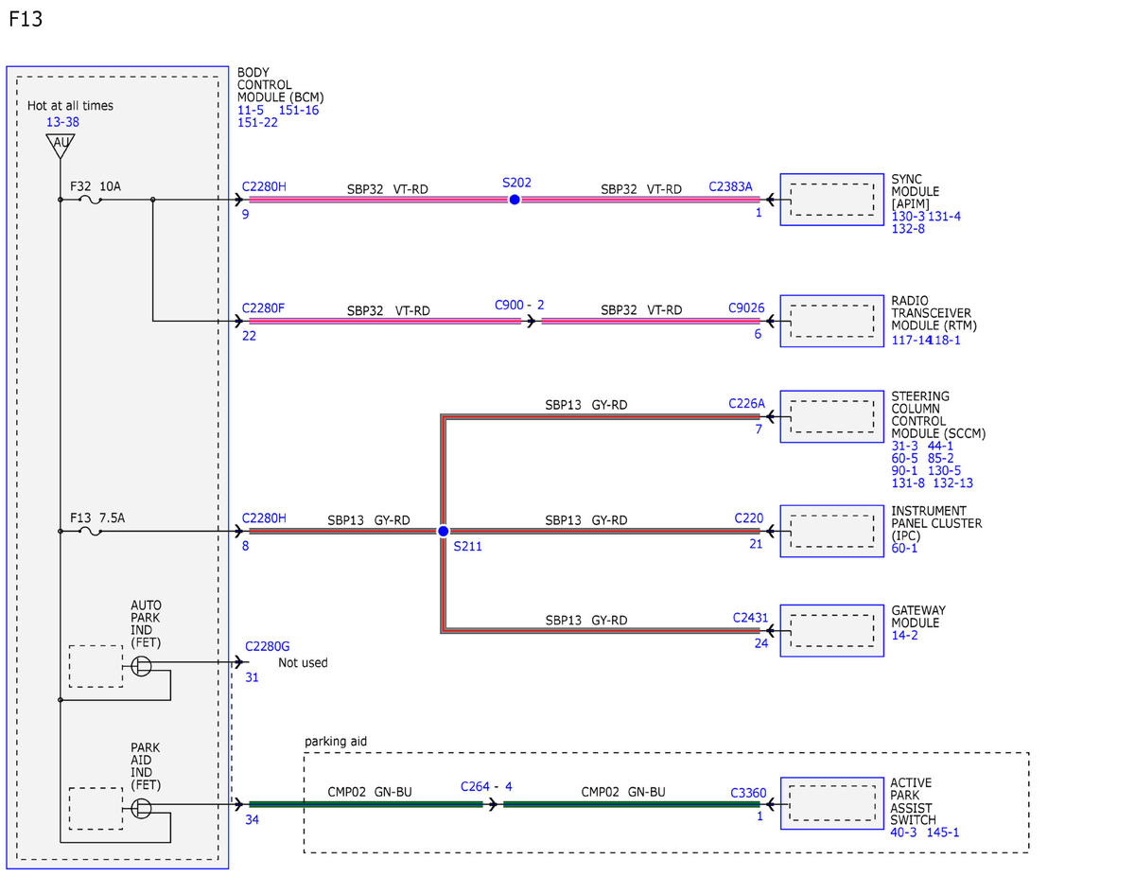Viewport: 1135px width, 877px height.
Task: Open RTM page reference 118-1
Action: (945, 340)
